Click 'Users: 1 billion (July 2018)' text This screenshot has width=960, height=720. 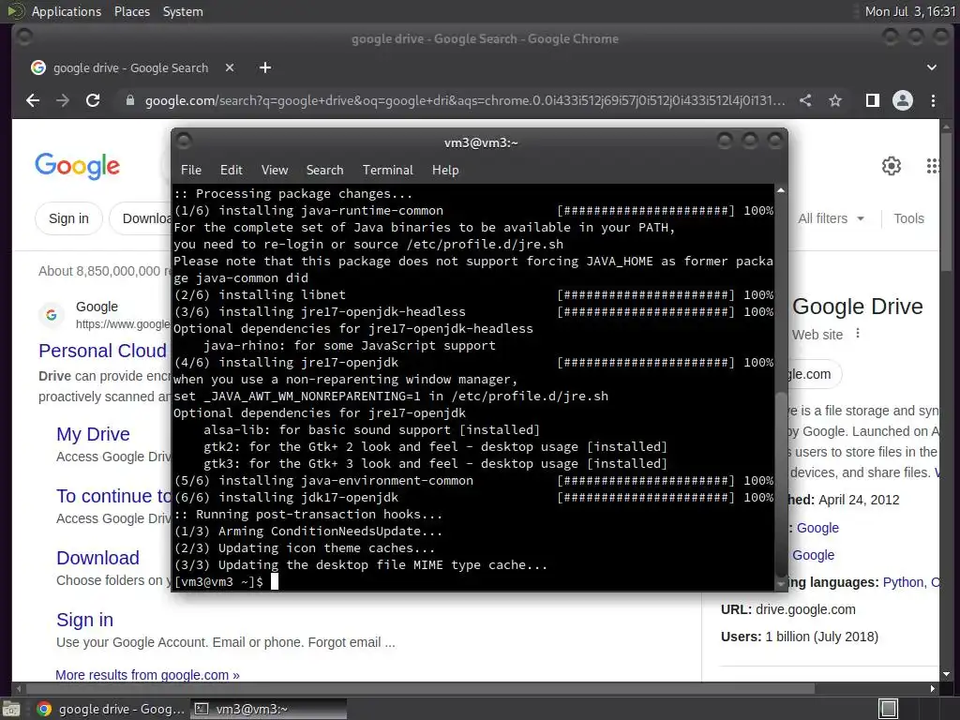[800, 637]
